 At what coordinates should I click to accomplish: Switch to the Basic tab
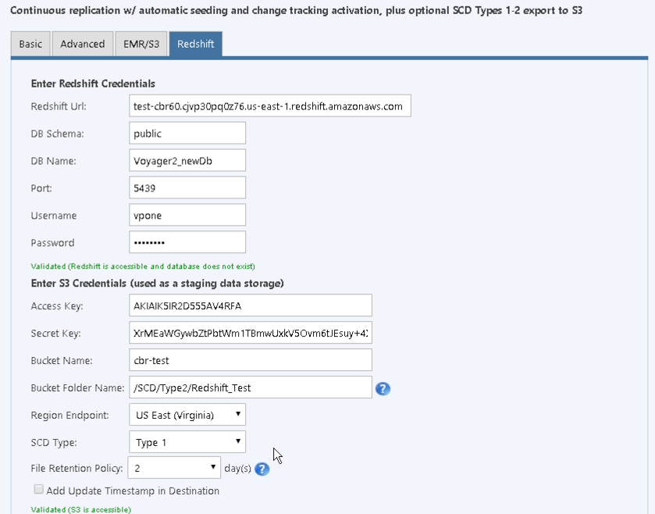click(x=30, y=44)
